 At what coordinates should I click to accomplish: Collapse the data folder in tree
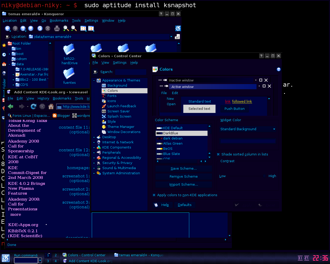pyautogui.click(x=9, y=64)
